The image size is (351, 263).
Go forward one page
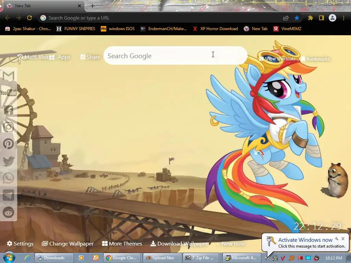(x=19, y=18)
